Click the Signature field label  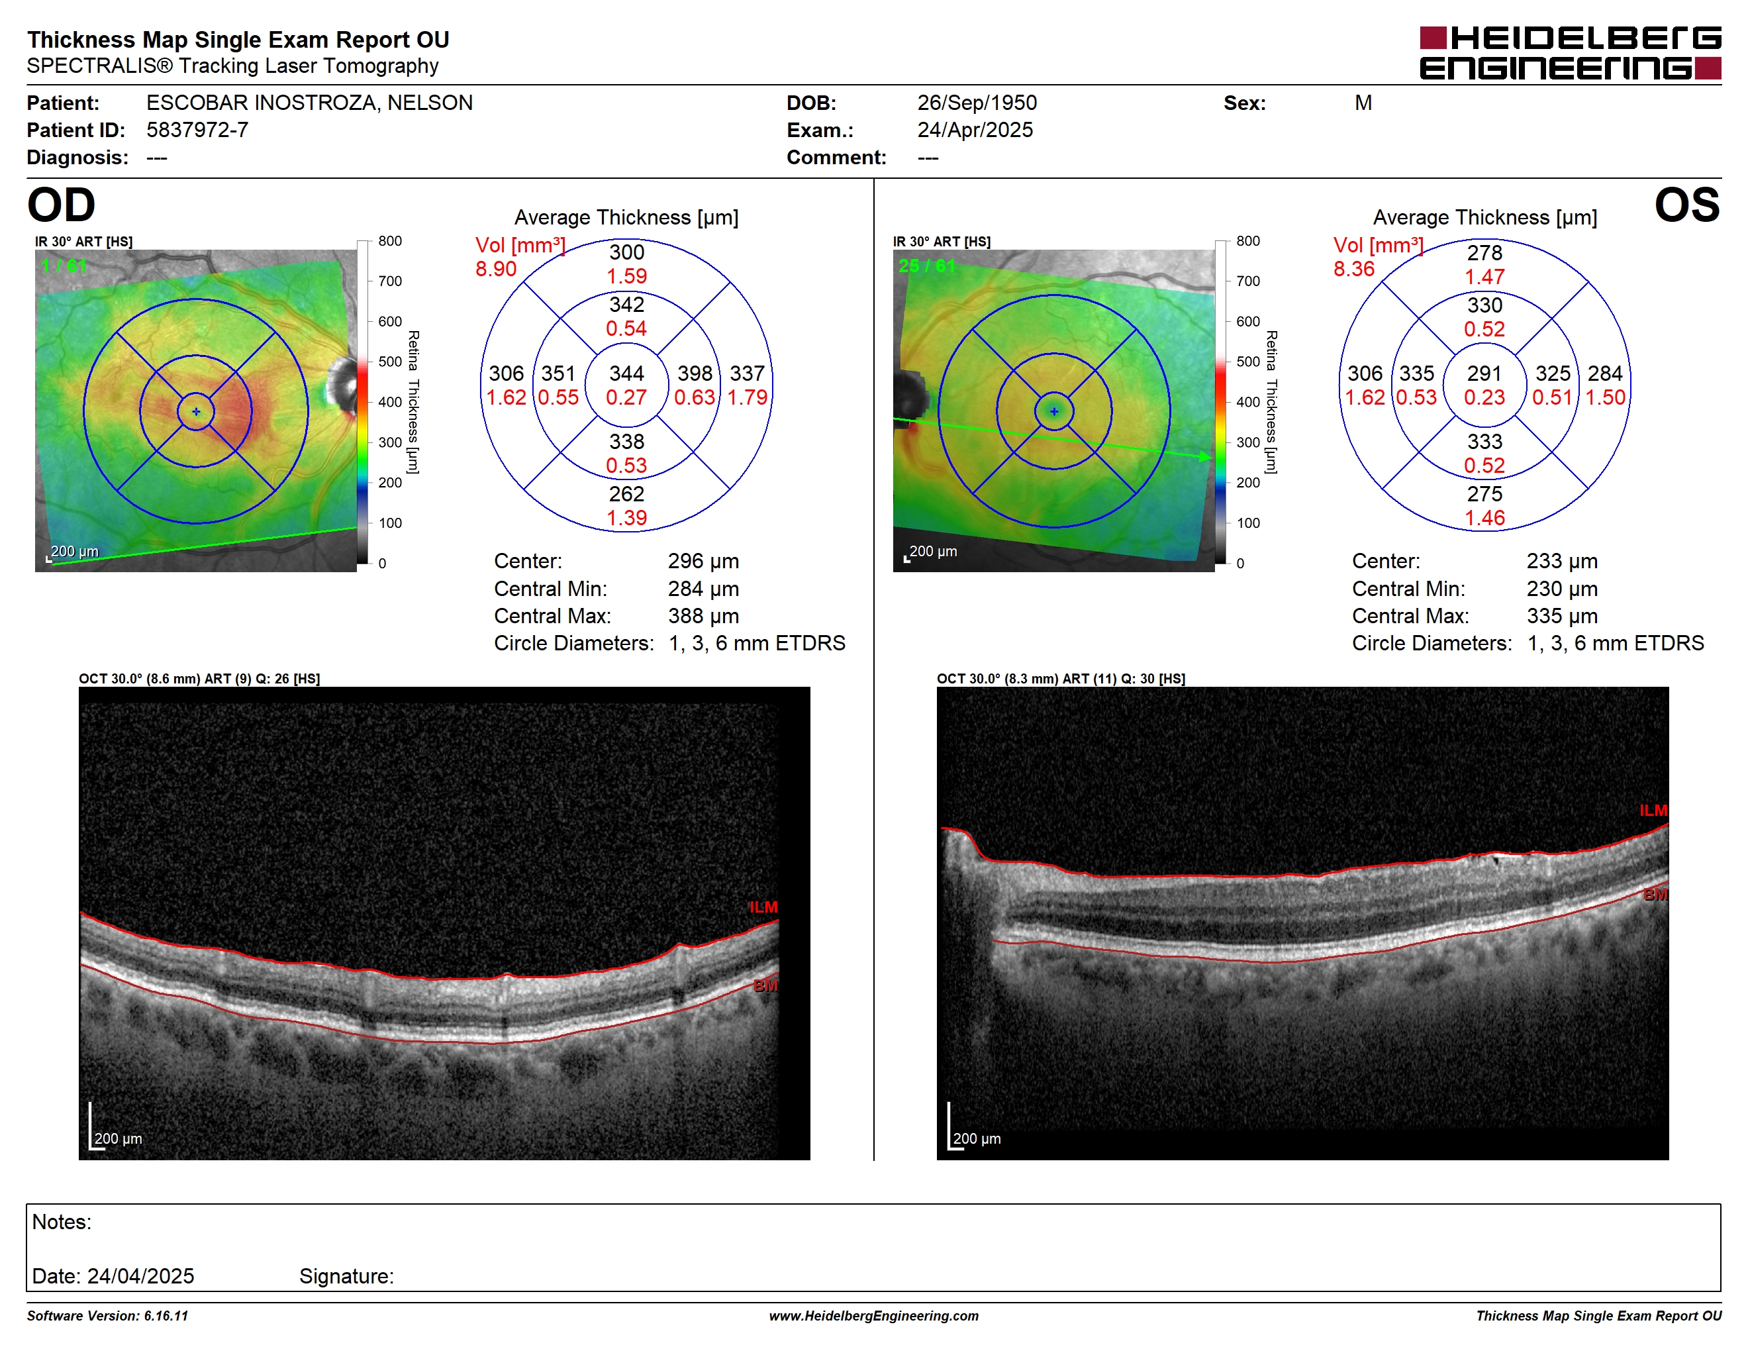346,1276
